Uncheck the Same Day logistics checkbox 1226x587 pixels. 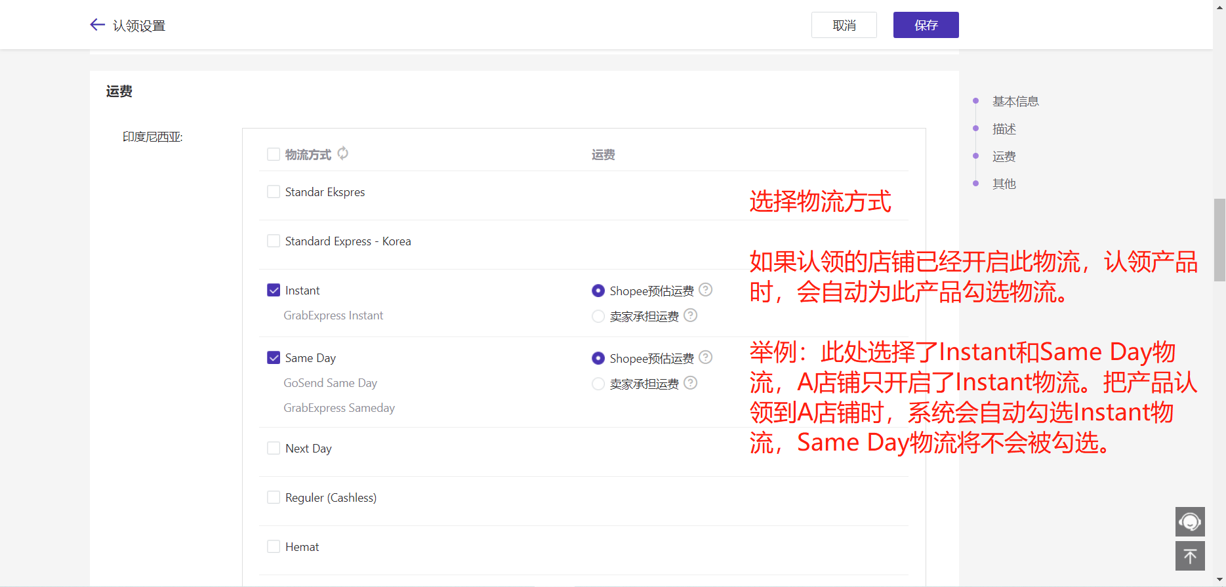(274, 358)
